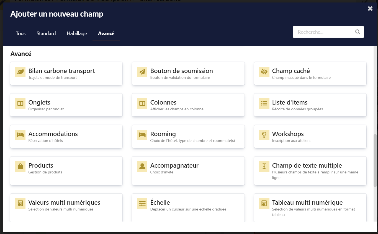Click the slider icon for Échelle

click(x=142, y=204)
